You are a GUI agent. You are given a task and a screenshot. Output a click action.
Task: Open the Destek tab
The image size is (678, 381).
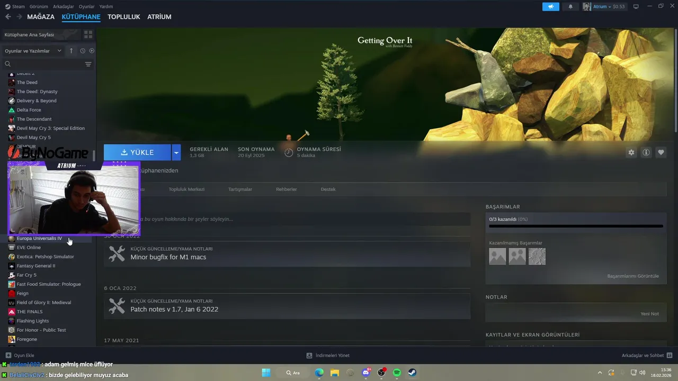(x=328, y=189)
